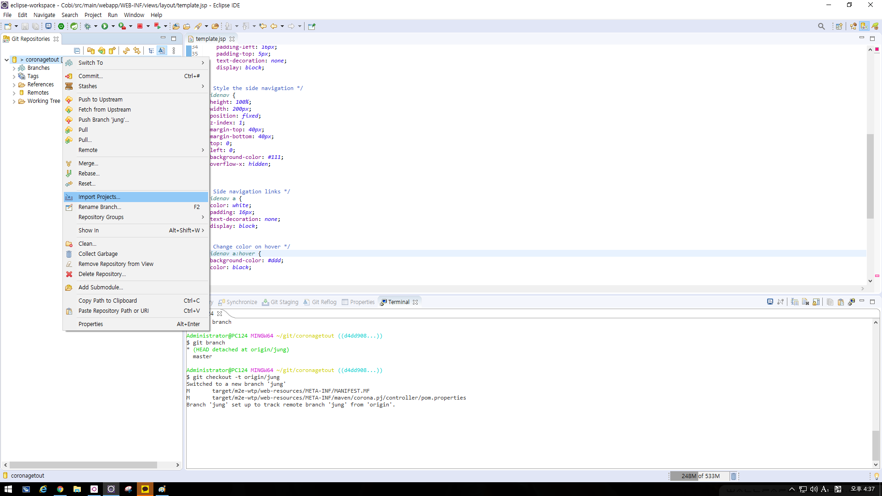Image resolution: width=882 pixels, height=496 pixels.
Task: Open the Run button dropdown arrow
Action: pyautogui.click(x=113, y=26)
